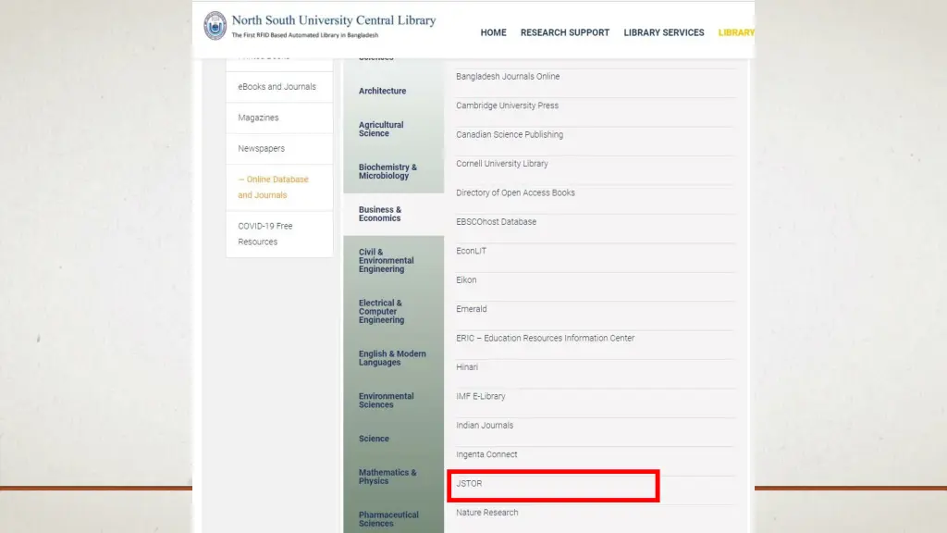Open the RESEARCH SUPPORT menu
Image resolution: width=947 pixels, height=533 pixels.
pos(565,32)
